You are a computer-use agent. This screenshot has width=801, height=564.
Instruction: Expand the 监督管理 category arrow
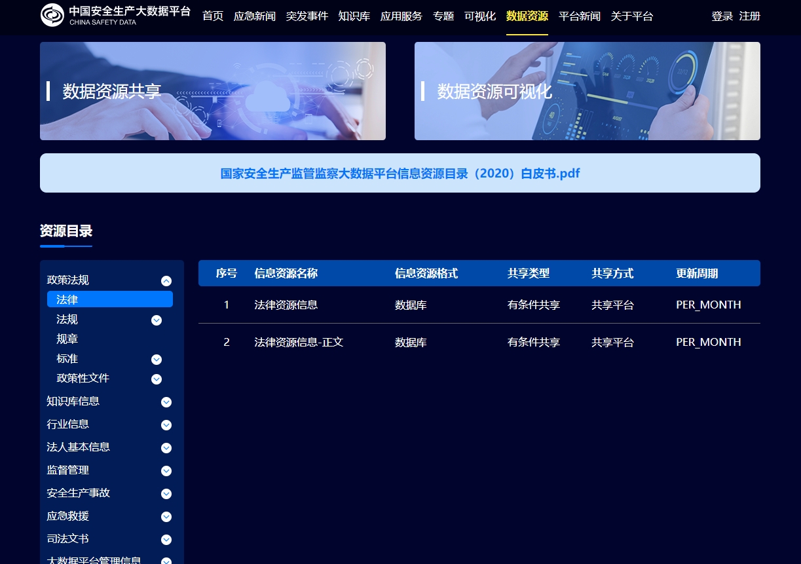coord(166,471)
